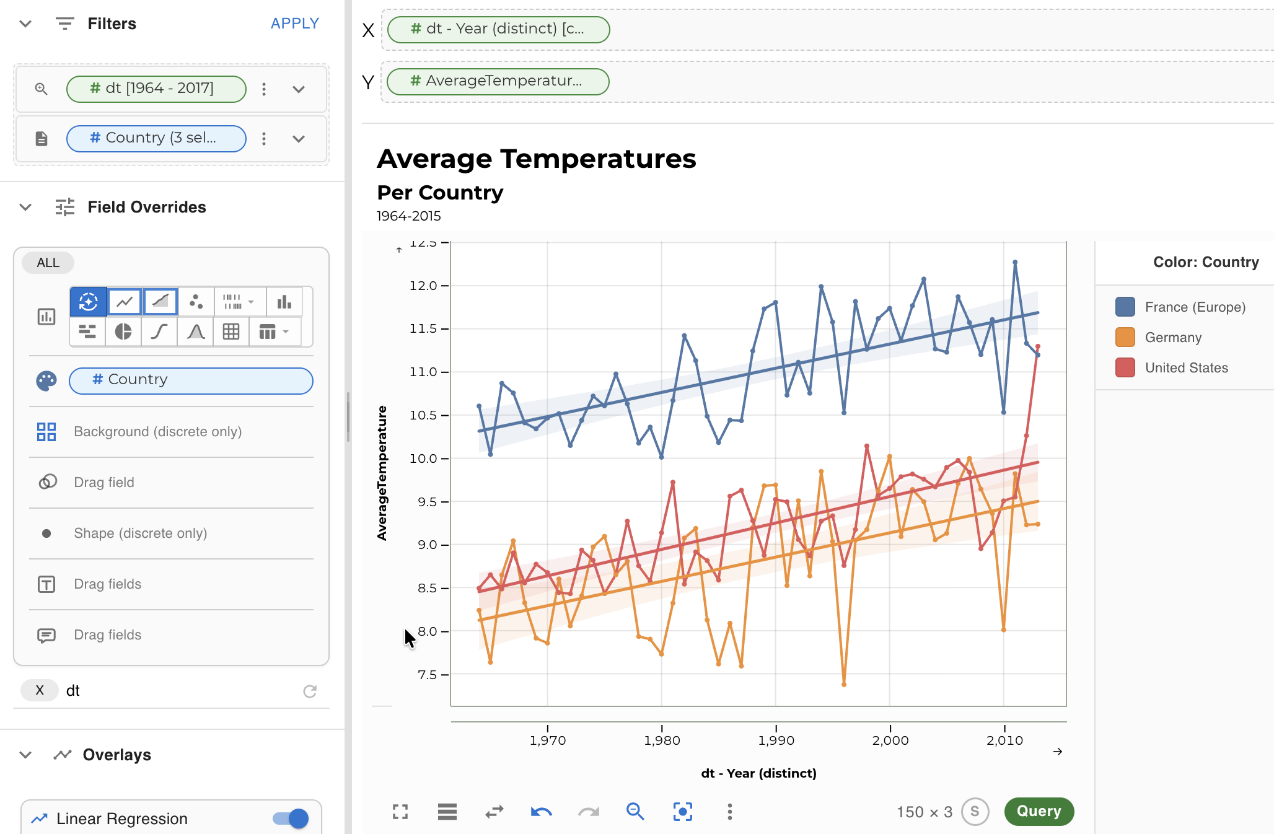
Task: Open three-dot menu for dt filter
Action: coord(264,89)
